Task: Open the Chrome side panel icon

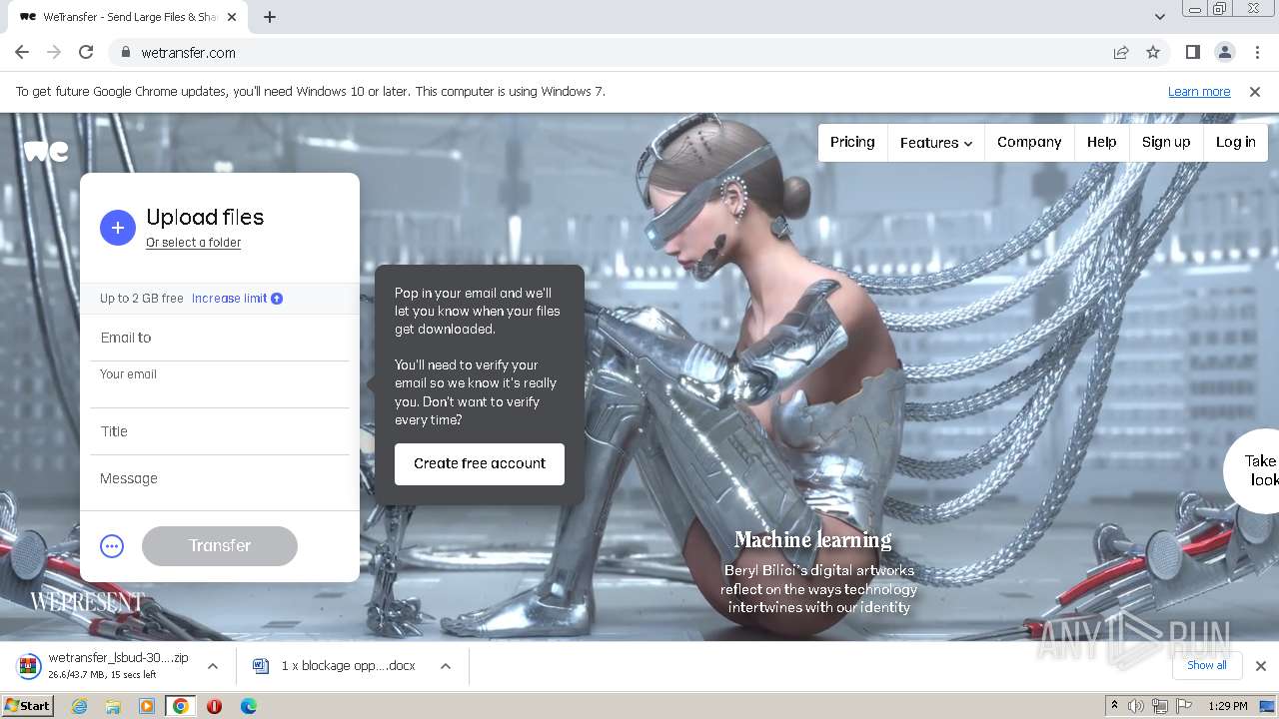Action: pos(1192,53)
